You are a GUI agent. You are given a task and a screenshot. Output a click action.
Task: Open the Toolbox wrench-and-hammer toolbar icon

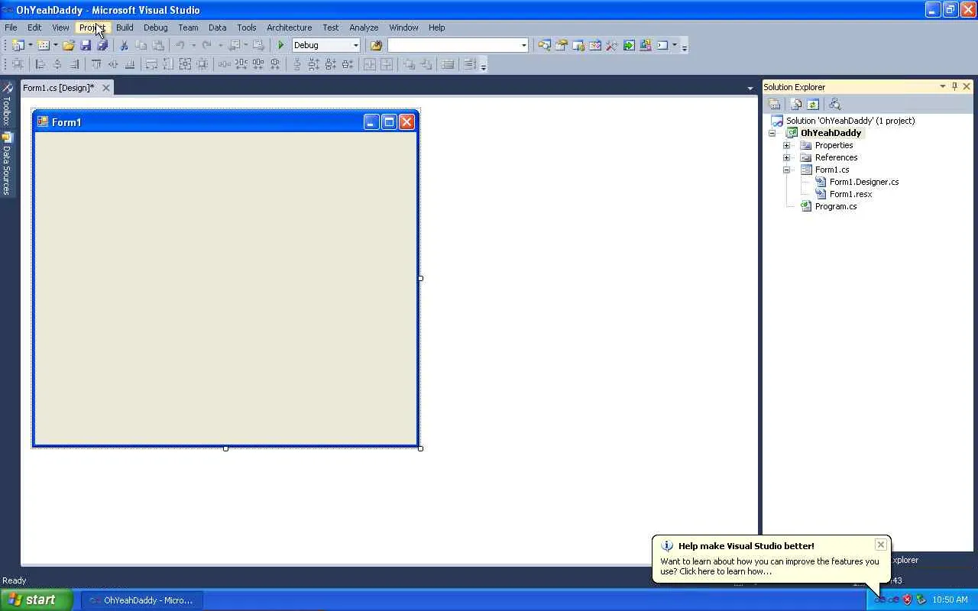(x=611, y=45)
